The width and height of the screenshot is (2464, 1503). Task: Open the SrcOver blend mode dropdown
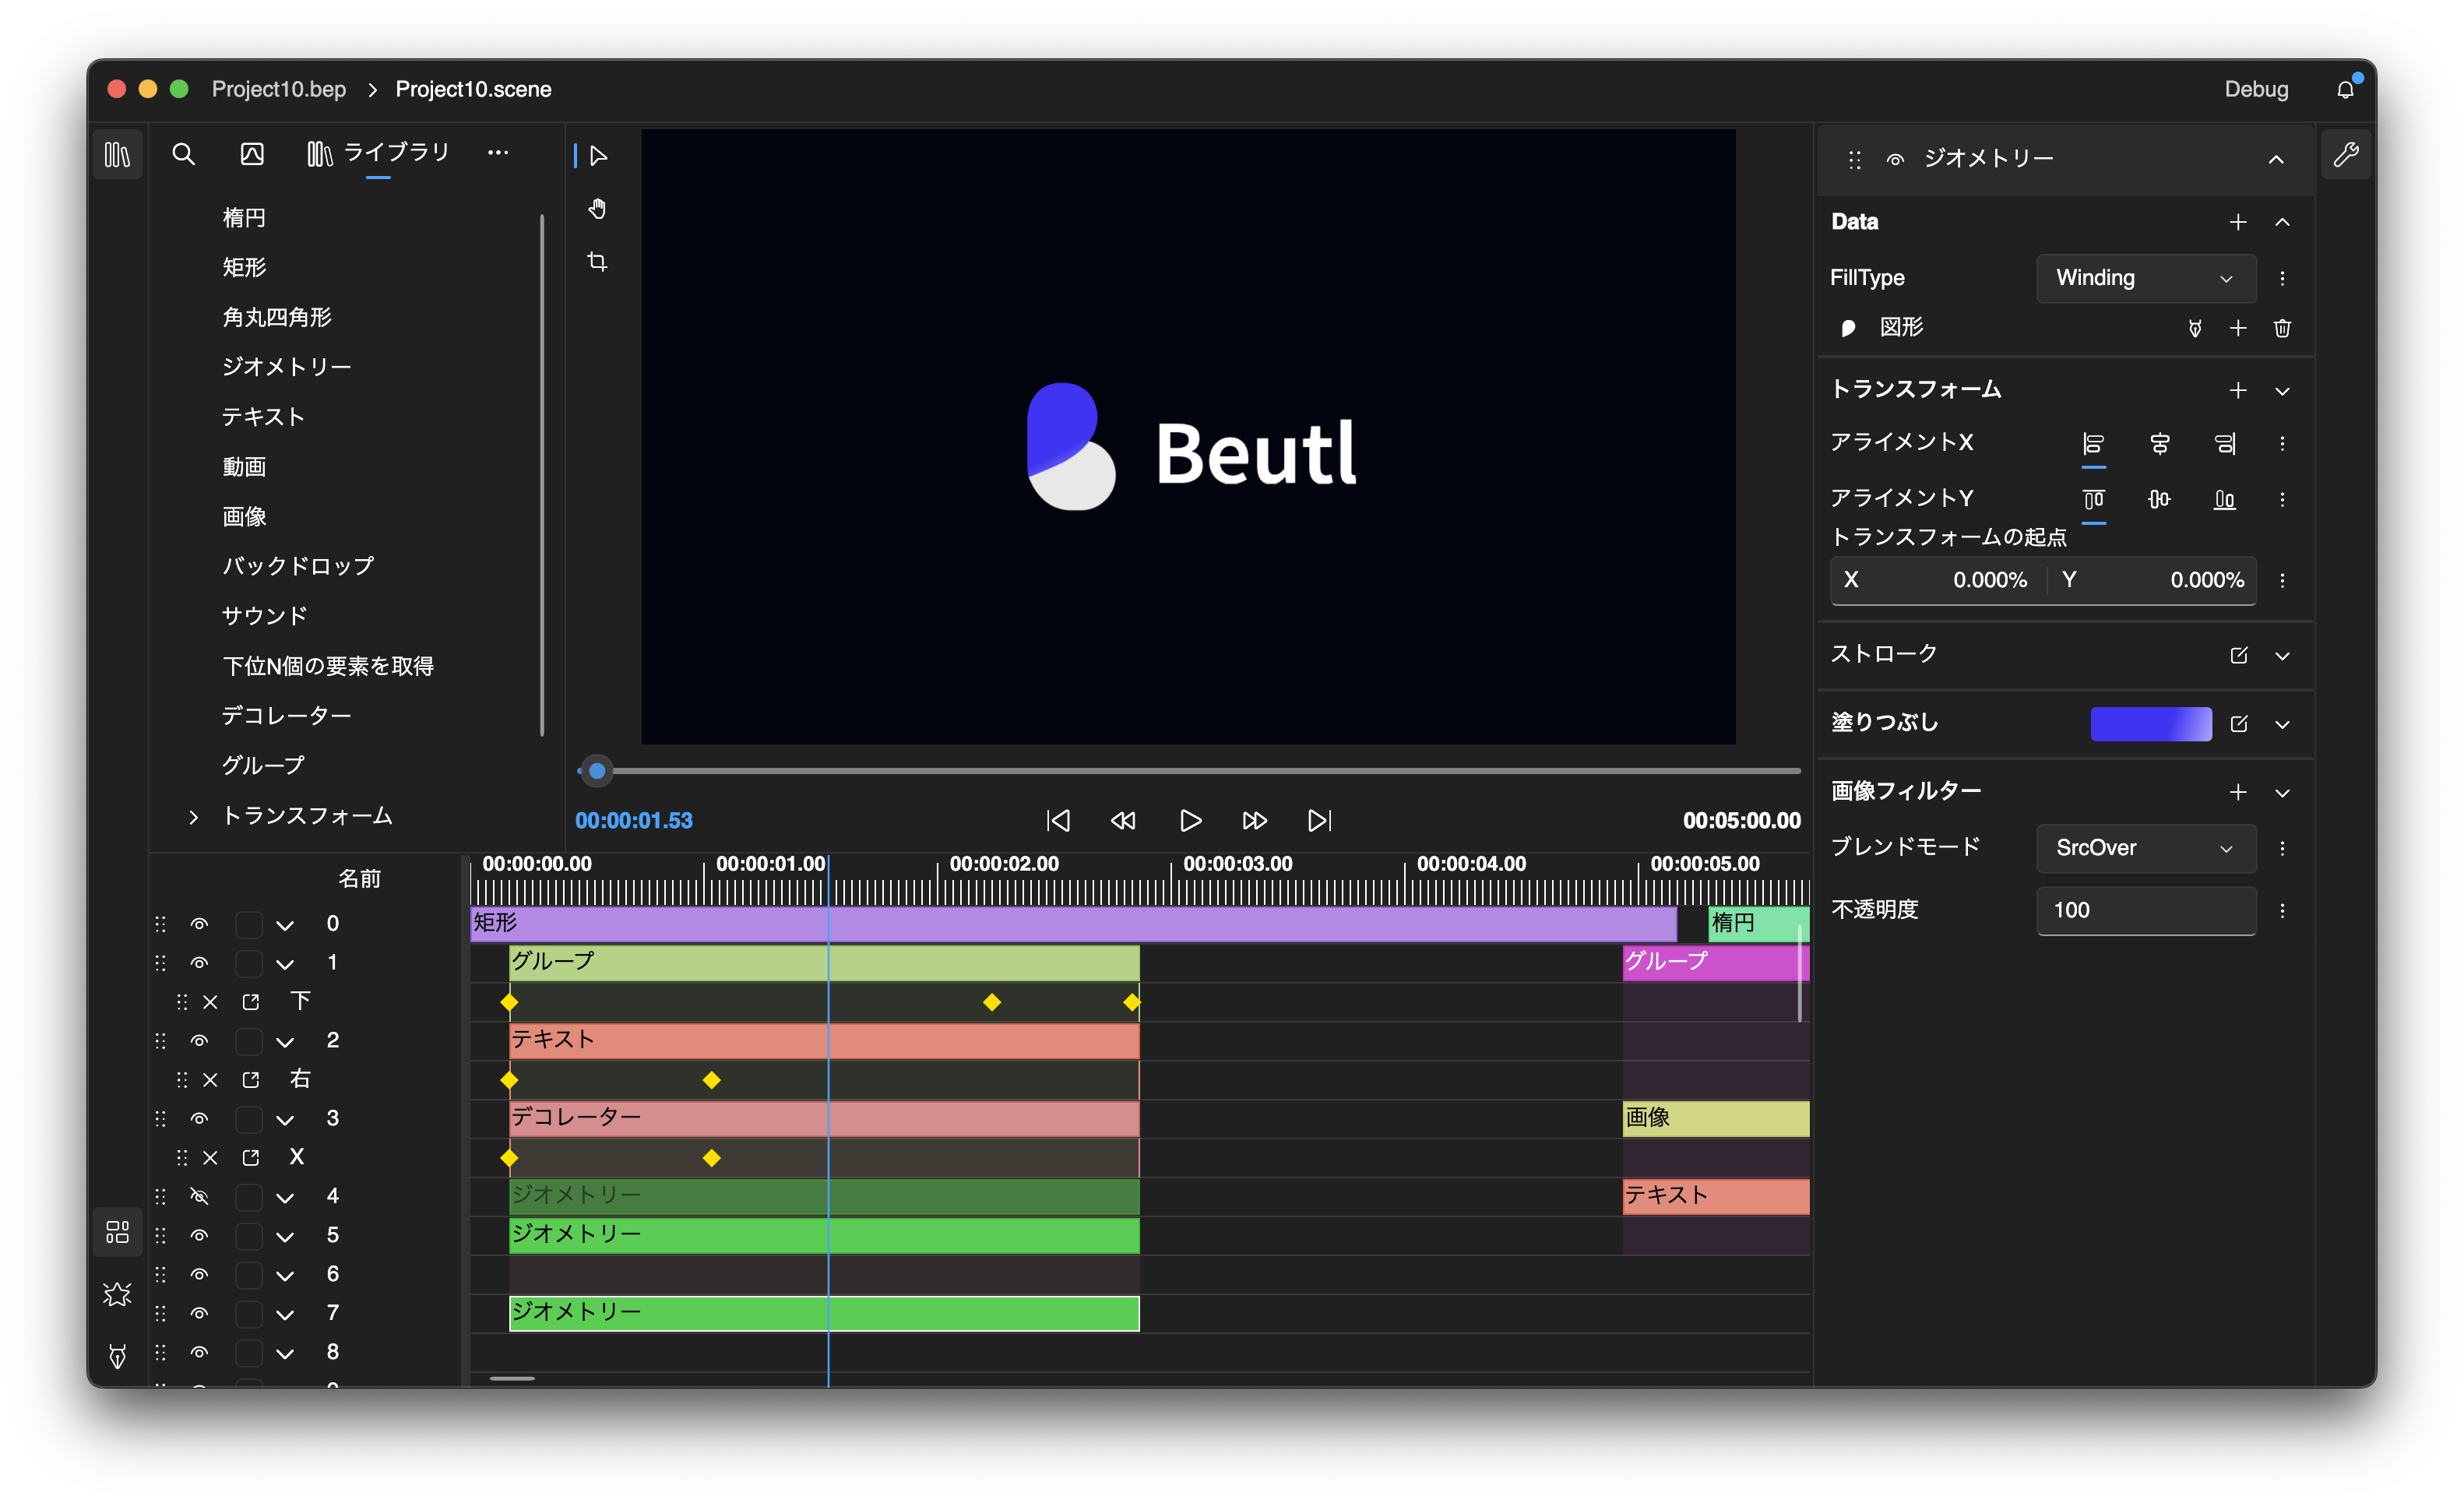point(2145,848)
